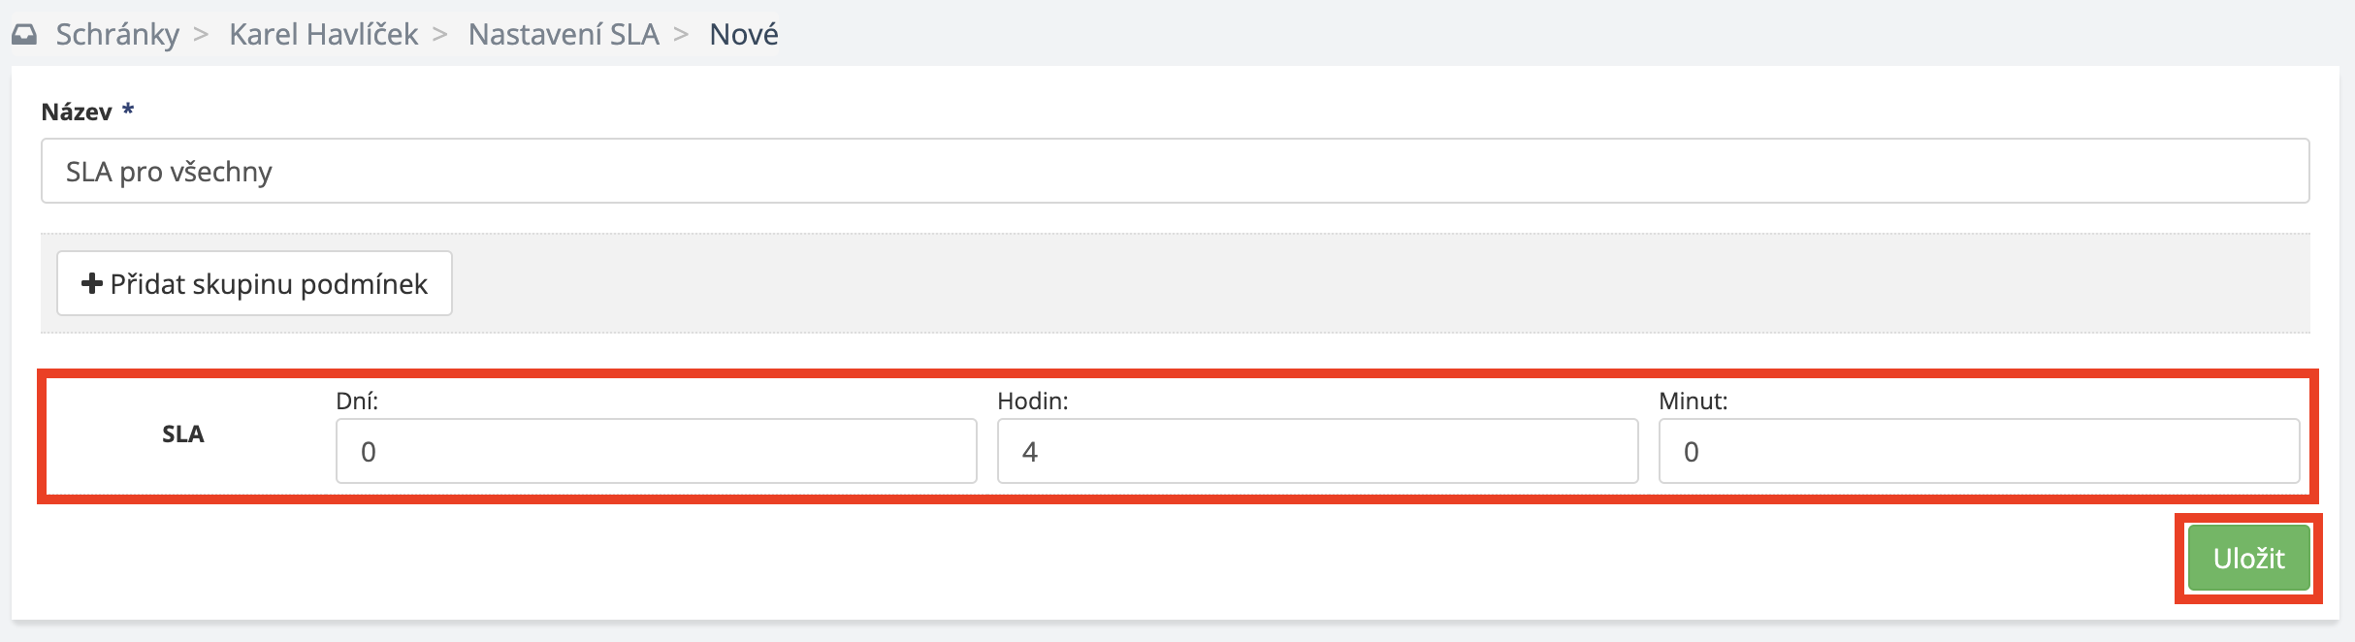Go to the Schránky breadcrumb link

pyautogui.click(x=117, y=35)
